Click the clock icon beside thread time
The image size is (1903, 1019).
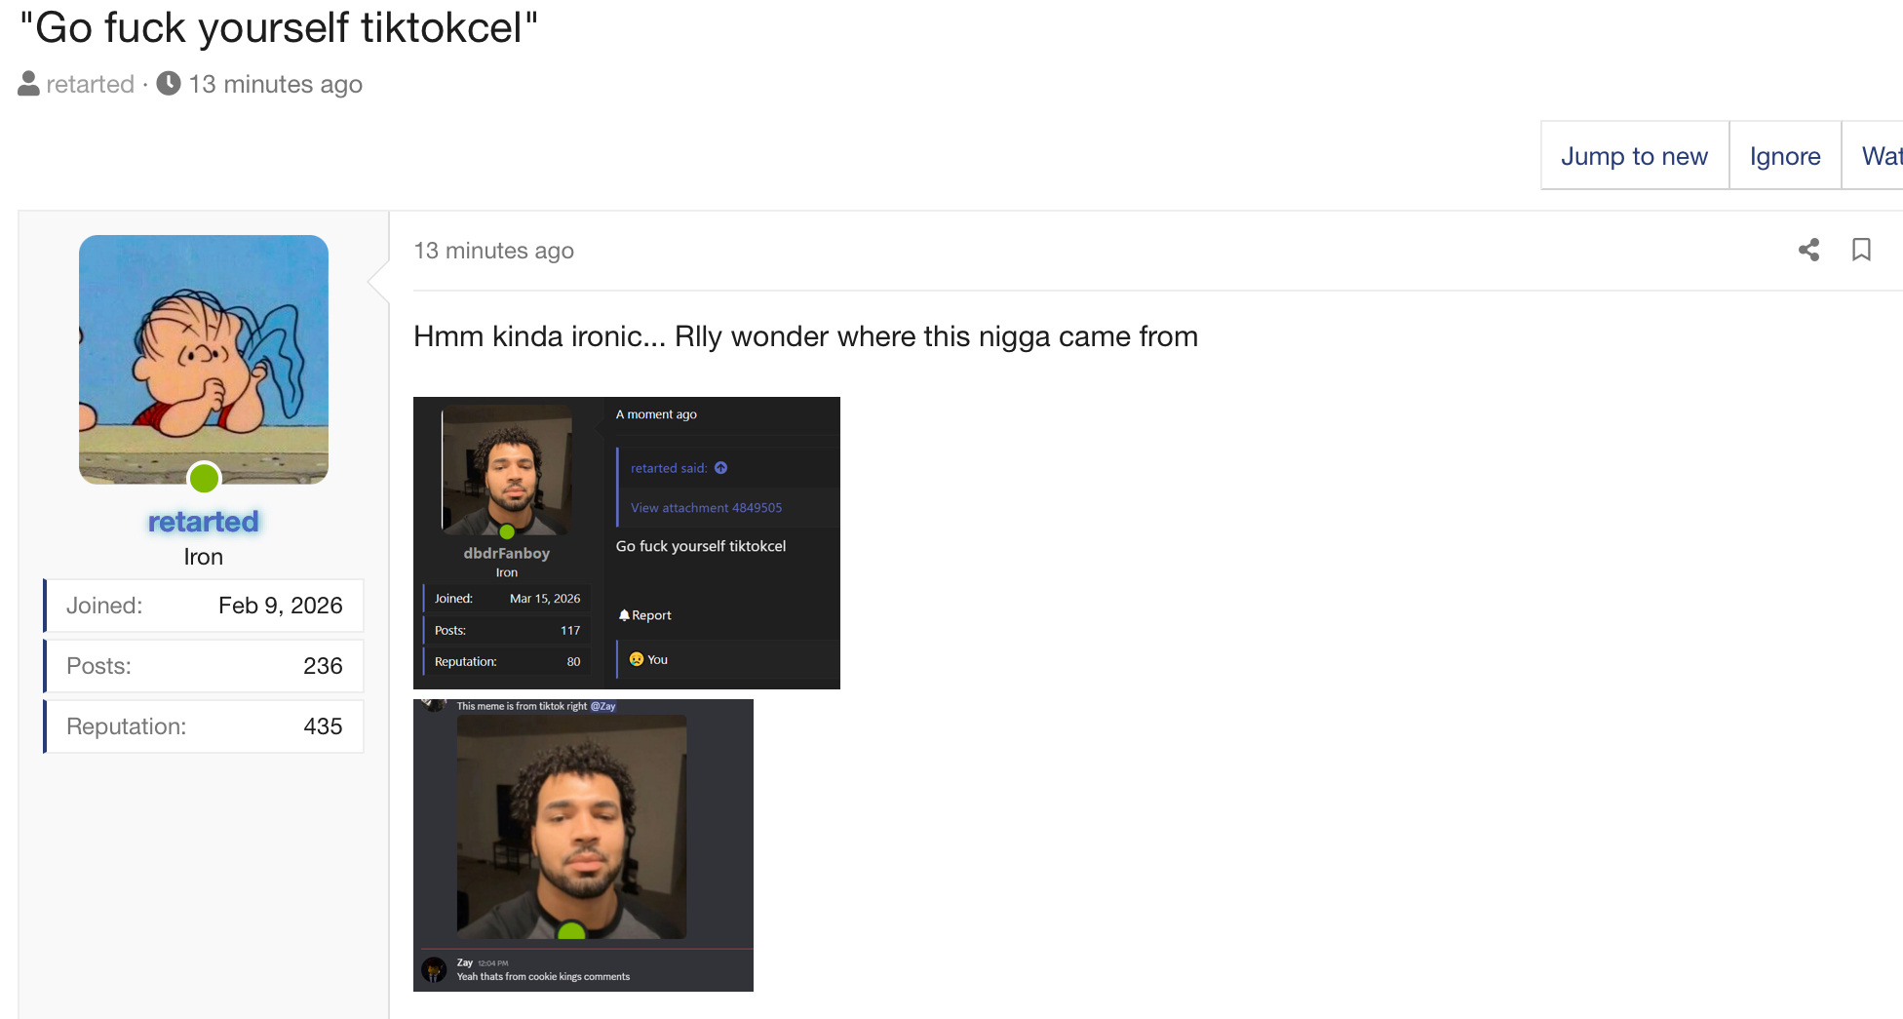pos(169,84)
